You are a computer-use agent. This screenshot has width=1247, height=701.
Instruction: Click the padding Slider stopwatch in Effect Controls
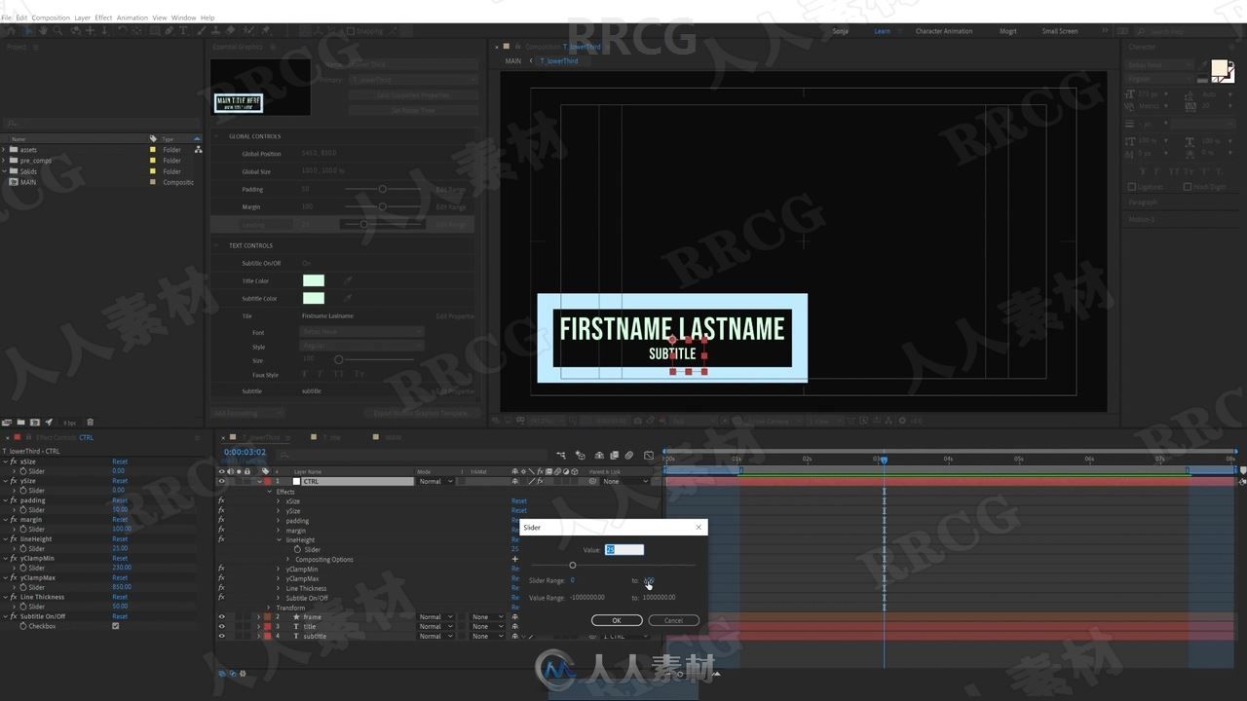tap(23, 509)
